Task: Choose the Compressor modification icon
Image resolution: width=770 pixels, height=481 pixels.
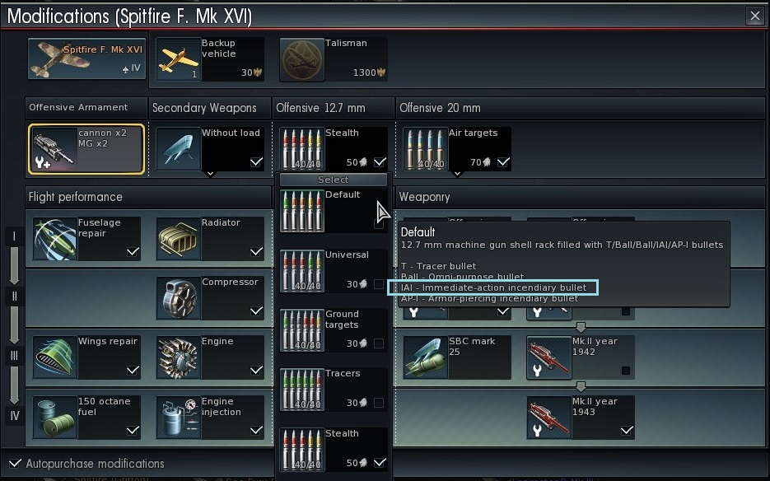Action: [x=178, y=298]
